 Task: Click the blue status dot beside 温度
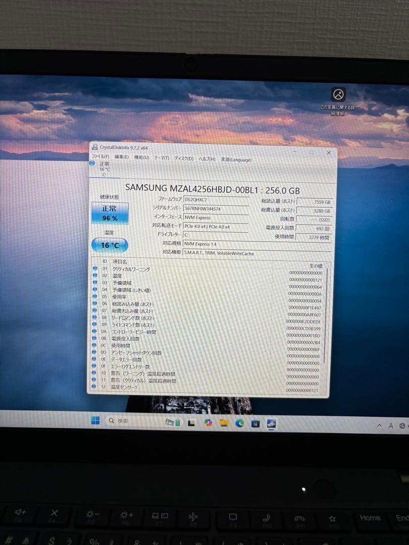94,276
